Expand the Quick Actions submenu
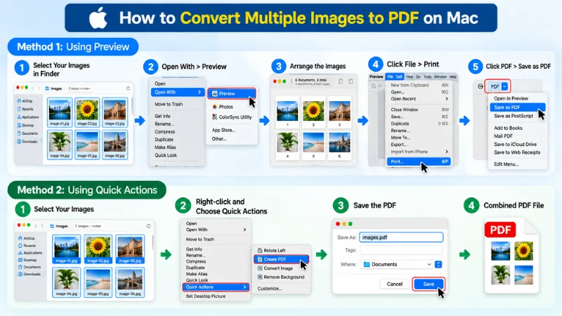The width and height of the screenshot is (562, 316). tap(216, 287)
